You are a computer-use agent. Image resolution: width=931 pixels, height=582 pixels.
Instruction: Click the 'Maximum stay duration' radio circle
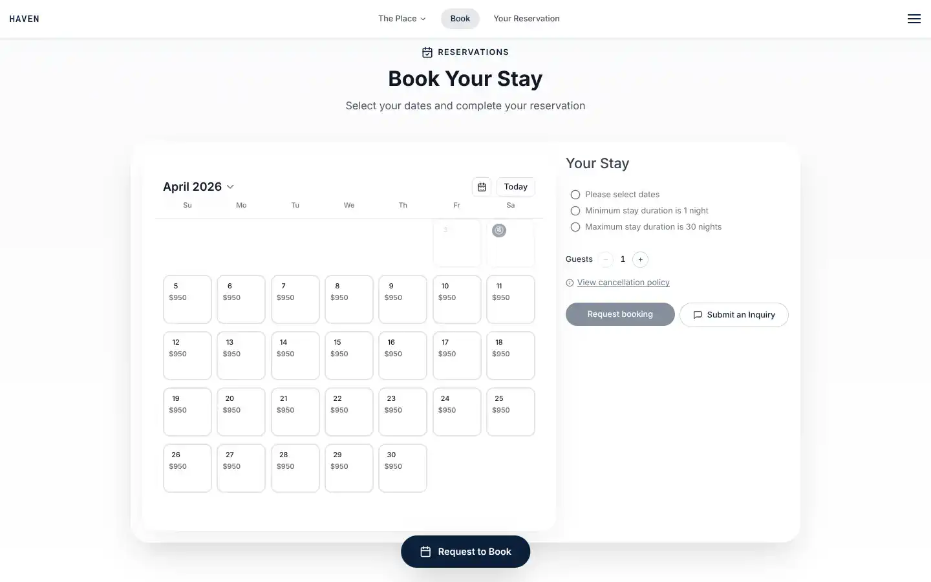(x=575, y=227)
